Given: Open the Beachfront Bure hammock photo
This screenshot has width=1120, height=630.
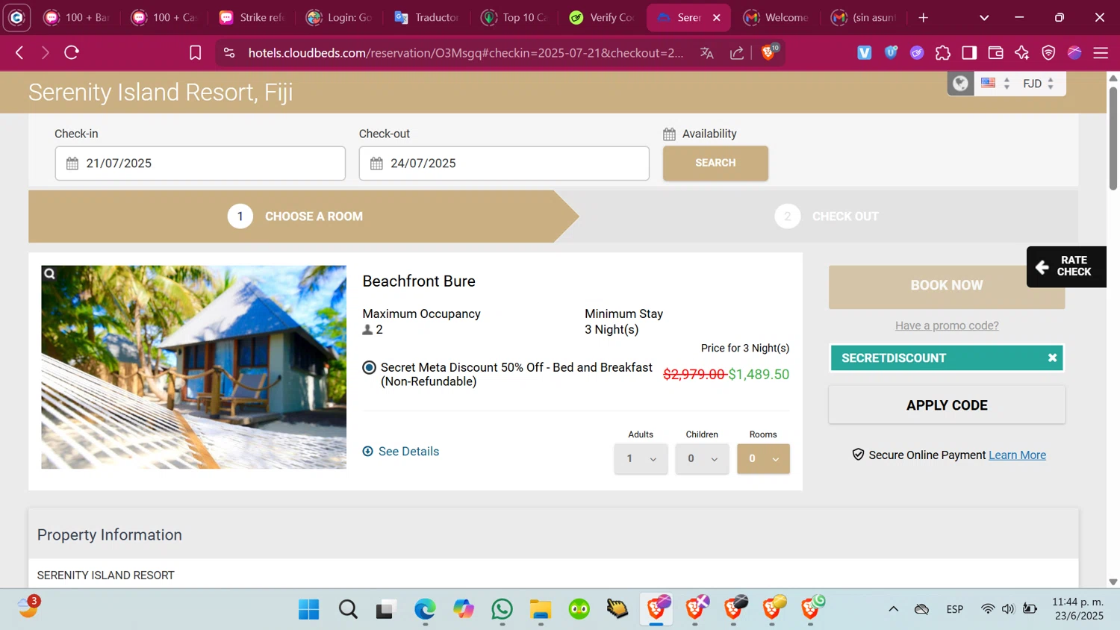Looking at the screenshot, I should 193,367.
